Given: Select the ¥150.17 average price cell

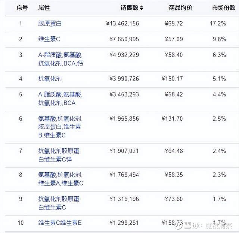Looking at the screenshot, I should coord(172,79).
